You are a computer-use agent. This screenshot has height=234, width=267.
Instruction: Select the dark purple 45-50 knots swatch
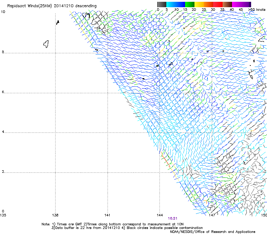tap(246, 4)
